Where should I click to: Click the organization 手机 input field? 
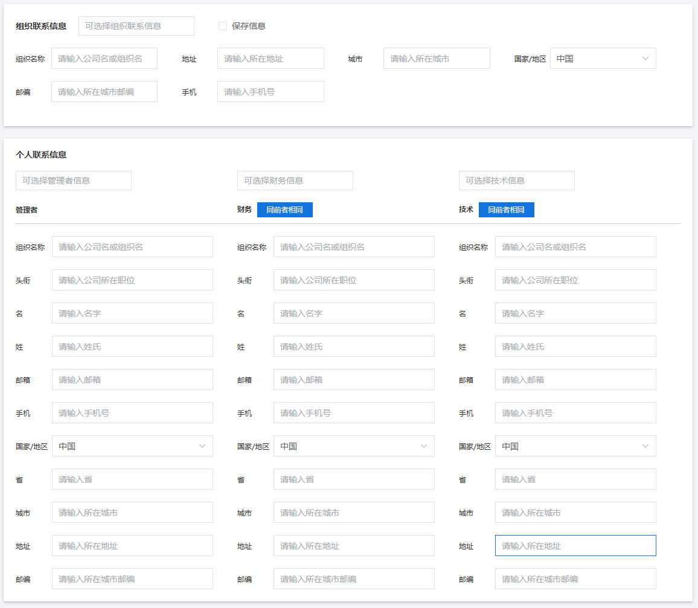[271, 92]
